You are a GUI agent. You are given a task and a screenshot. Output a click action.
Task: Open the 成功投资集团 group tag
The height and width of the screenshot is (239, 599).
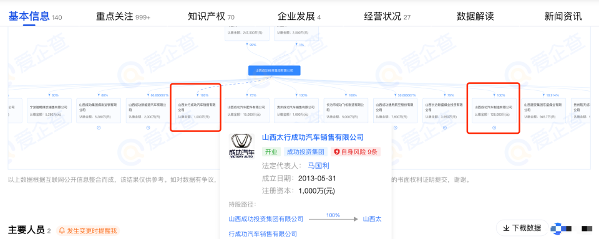coord(305,152)
